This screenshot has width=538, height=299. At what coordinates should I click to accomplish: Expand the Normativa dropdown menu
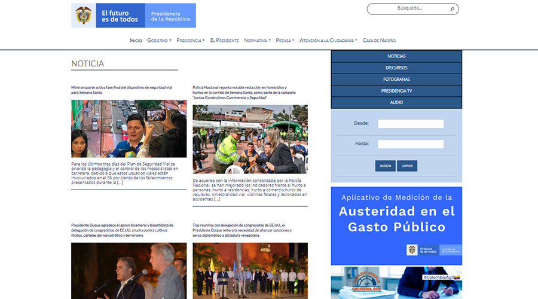click(x=257, y=41)
